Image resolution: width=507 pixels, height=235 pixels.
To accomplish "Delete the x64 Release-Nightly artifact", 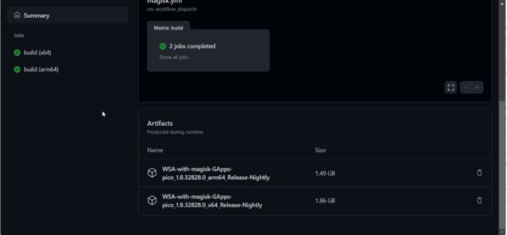I will pyautogui.click(x=479, y=200).
